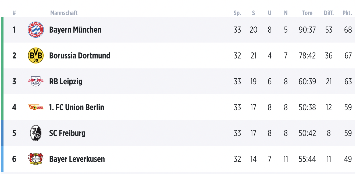Open the Borussia Dortmund team link
356x174 pixels.
point(80,55)
